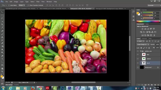
Task: Hide the RED layer
Action: coord(138,54)
